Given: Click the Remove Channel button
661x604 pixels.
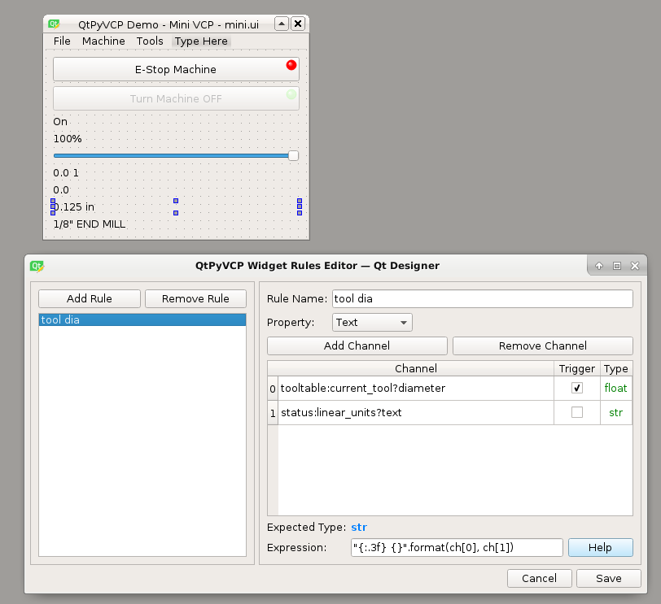Looking at the screenshot, I should [542, 345].
